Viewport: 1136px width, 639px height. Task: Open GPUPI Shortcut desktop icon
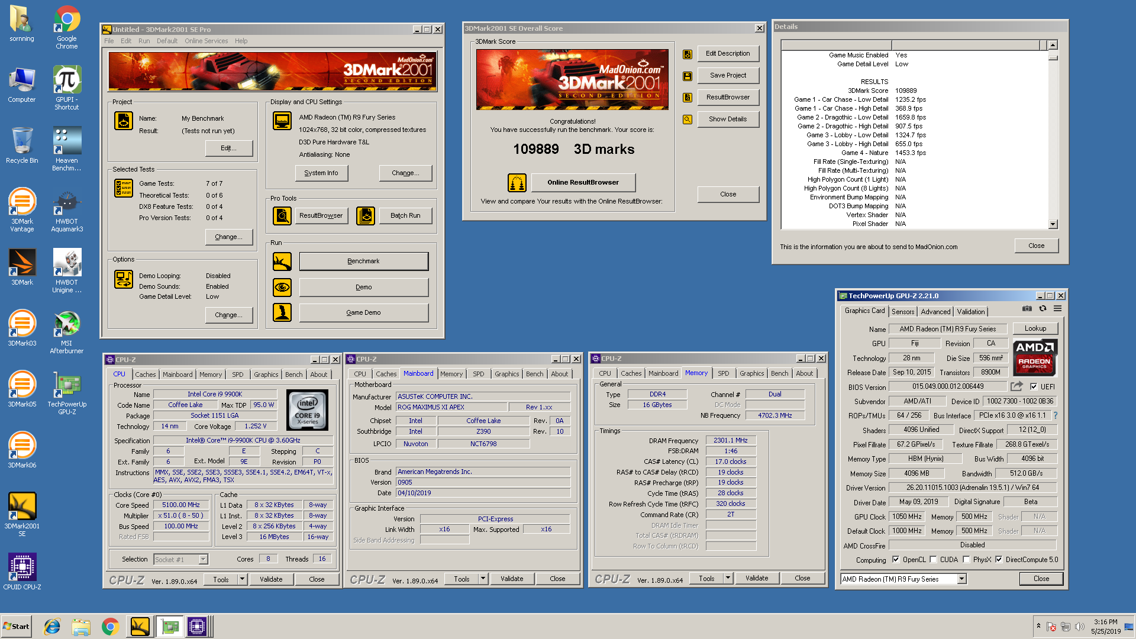coord(67,88)
